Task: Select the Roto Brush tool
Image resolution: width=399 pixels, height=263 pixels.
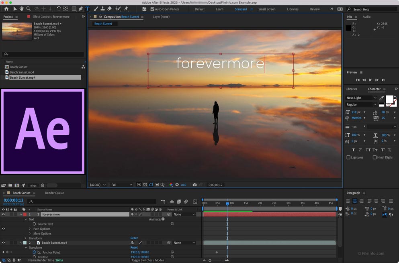Action: pyautogui.click(x=118, y=9)
